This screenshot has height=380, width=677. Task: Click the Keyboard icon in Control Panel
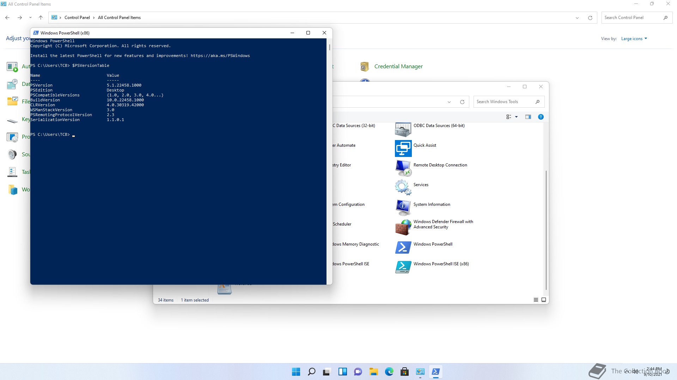pos(12,121)
